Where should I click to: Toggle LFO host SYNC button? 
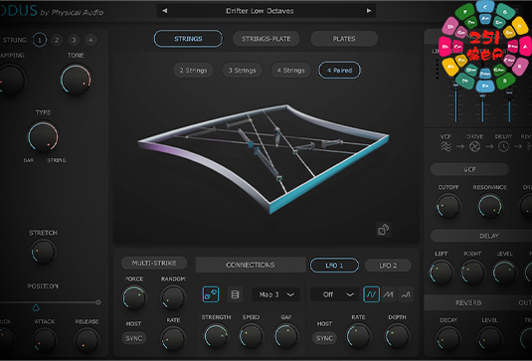[324, 338]
